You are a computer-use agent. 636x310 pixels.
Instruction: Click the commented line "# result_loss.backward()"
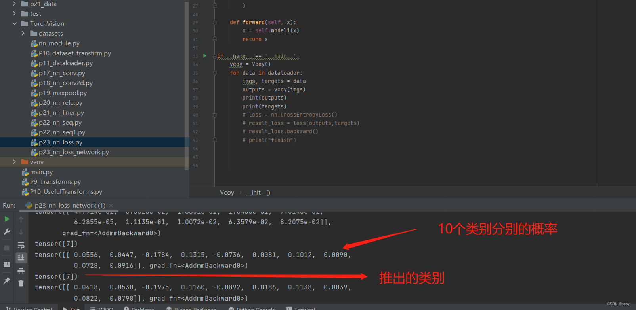280,132
